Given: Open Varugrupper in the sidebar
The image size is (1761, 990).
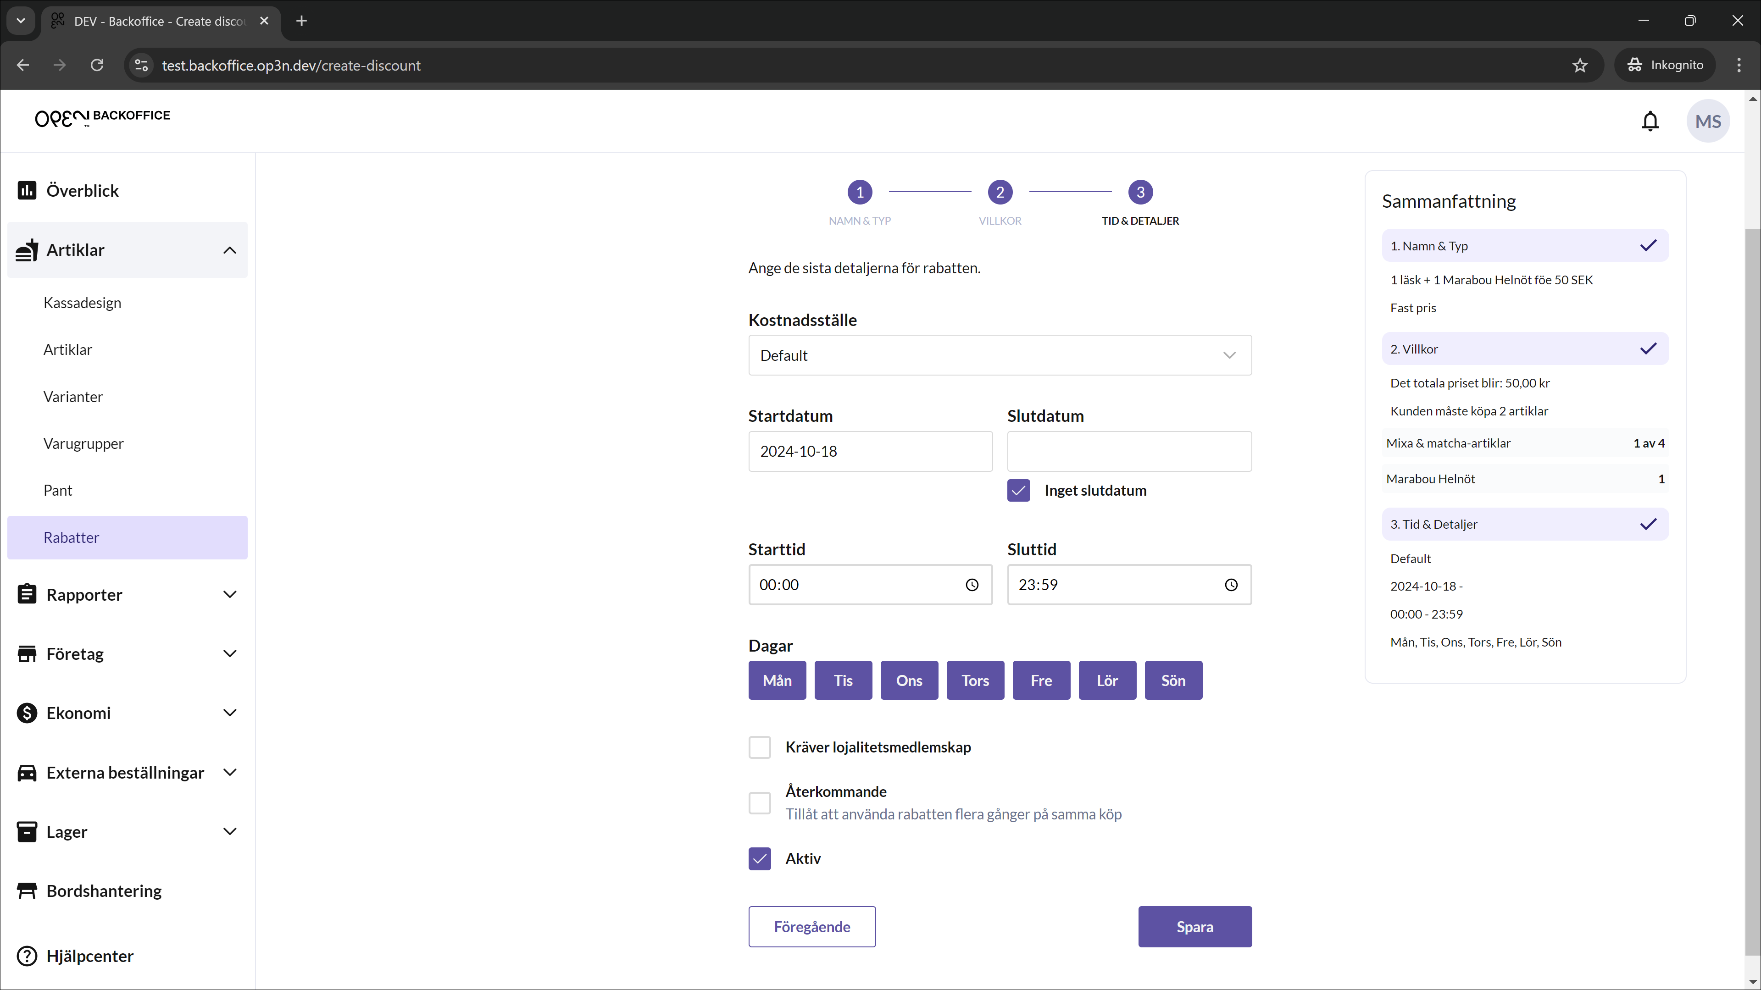Looking at the screenshot, I should pyautogui.click(x=83, y=443).
